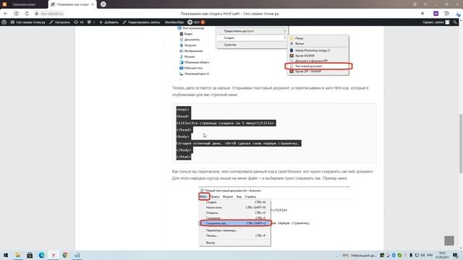The image size is (463, 260).
Task: Click the padlock icon in the address bar
Action: coord(37,14)
